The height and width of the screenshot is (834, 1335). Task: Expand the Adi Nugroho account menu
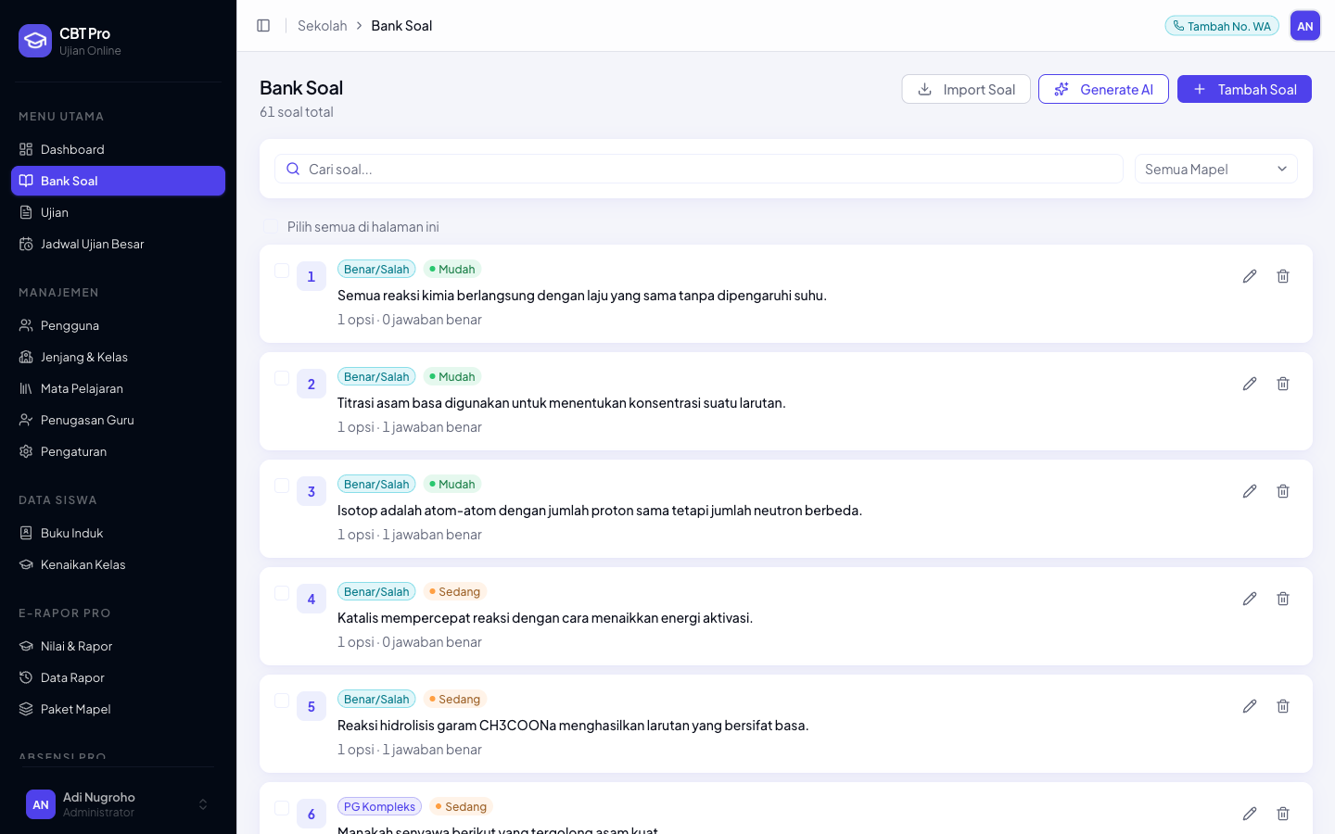pyautogui.click(x=119, y=804)
